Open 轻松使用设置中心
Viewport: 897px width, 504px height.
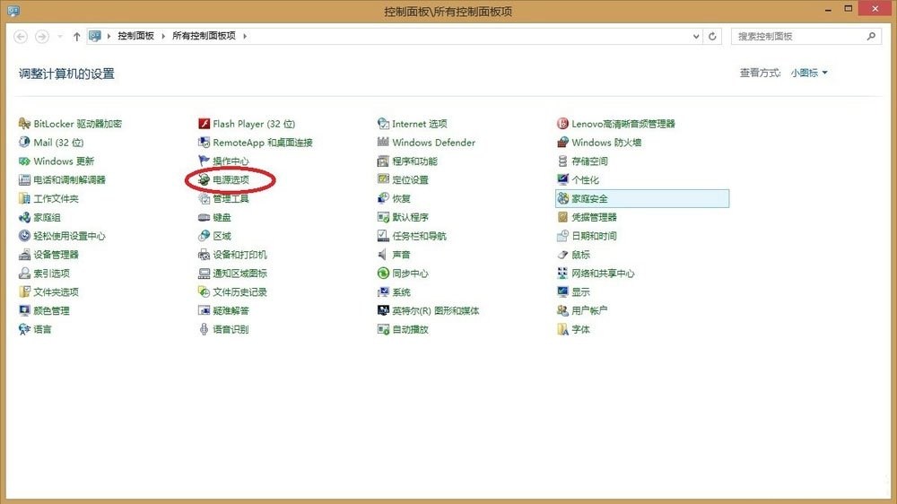[69, 236]
